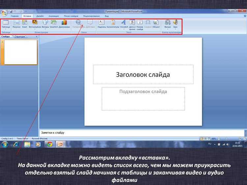Open the WordArt gallery

(124, 24)
